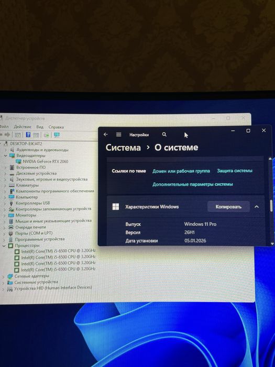Click the Компоненты программного обеспечения icon
275x367 pixels.
12,191
